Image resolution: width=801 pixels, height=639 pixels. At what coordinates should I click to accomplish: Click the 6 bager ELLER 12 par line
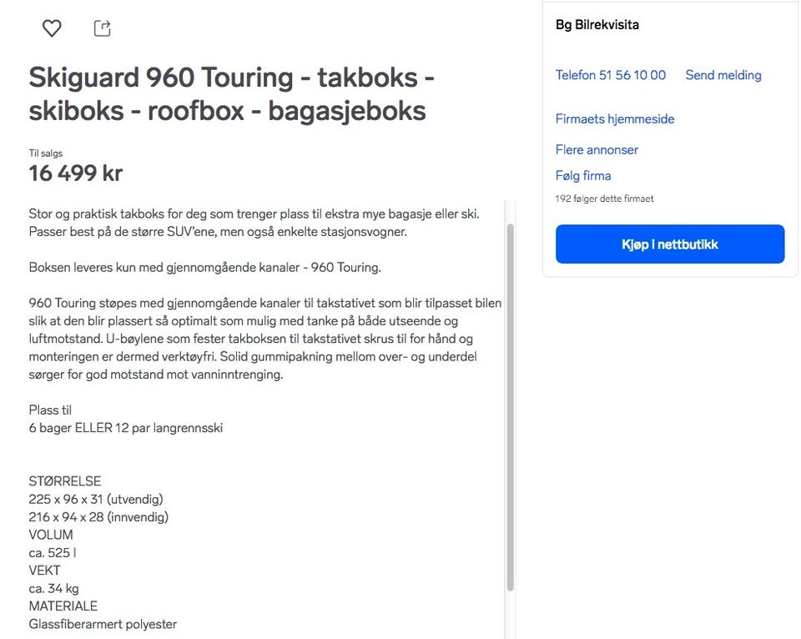pos(125,428)
